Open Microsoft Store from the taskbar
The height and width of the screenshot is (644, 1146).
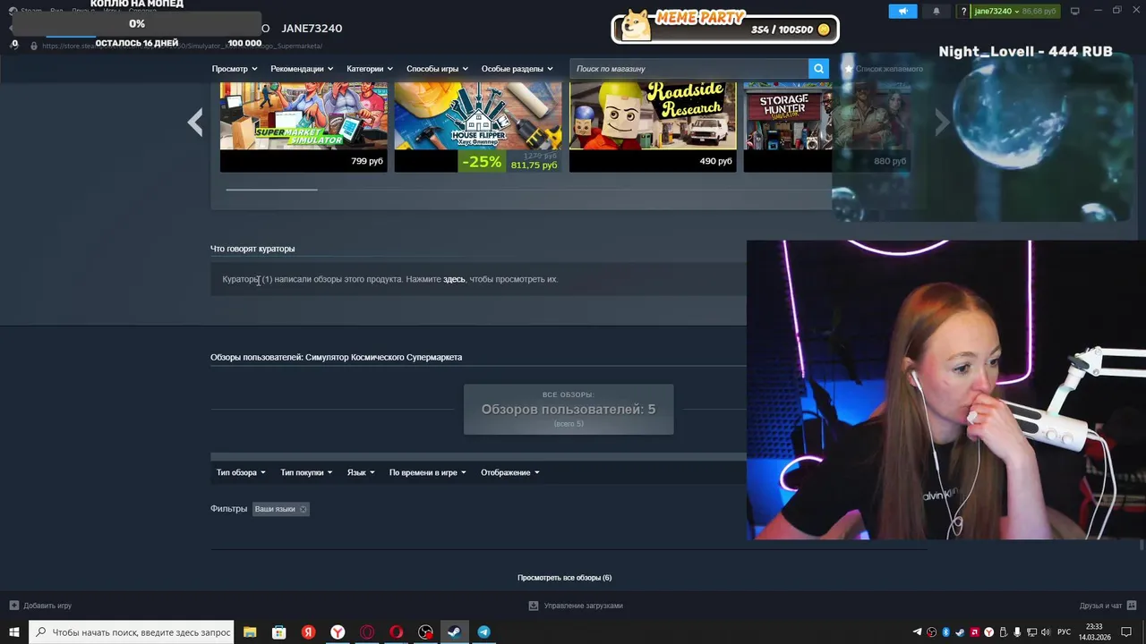(279, 632)
